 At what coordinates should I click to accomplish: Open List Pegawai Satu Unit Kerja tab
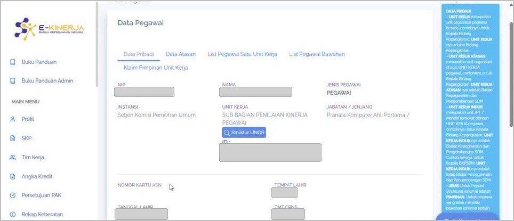point(242,54)
